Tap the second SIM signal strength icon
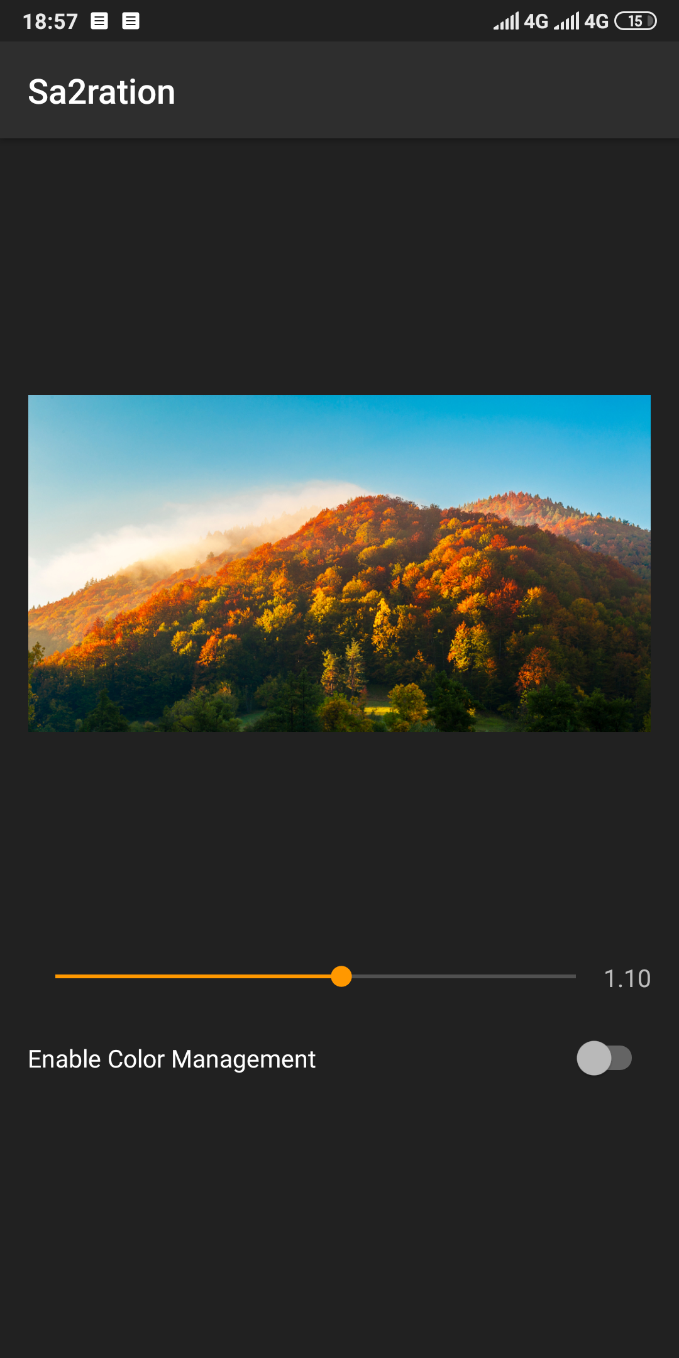Screen dimensions: 679x1358 tap(566, 21)
